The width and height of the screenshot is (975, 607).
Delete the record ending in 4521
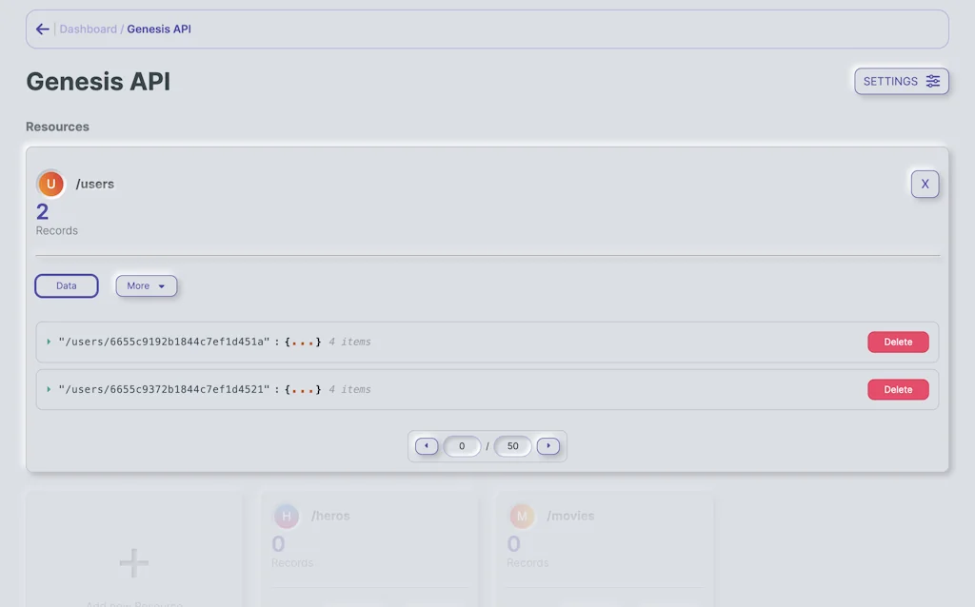[898, 389]
